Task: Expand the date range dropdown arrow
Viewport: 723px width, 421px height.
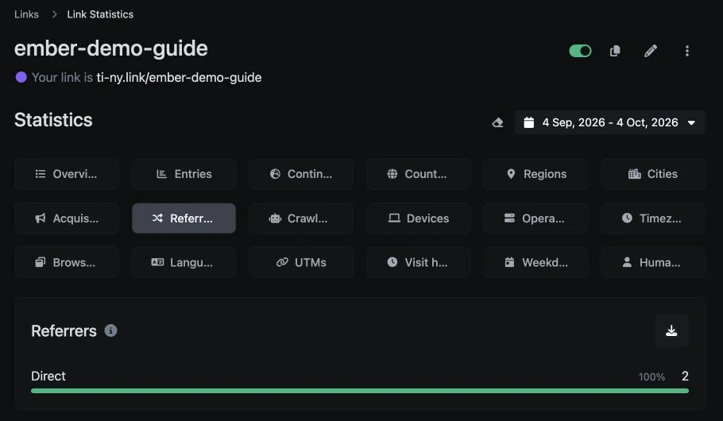Action: [691, 122]
